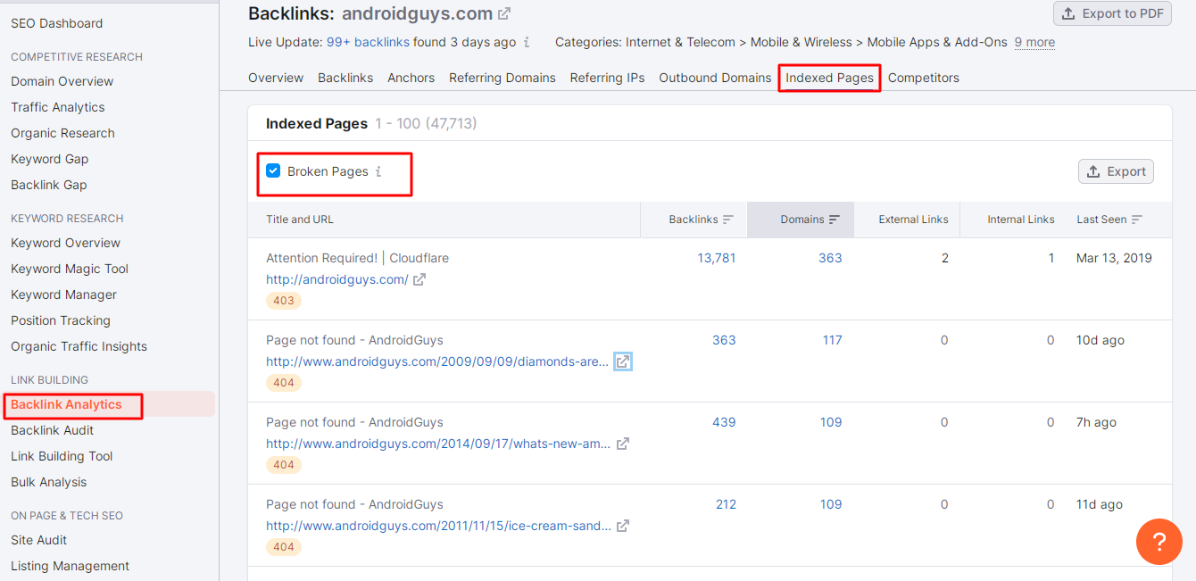
Task: Click the 439 backlinks value
Action: point(724,422)
